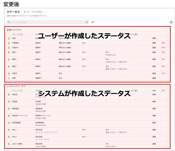
Task: Open 編集 for the AWL1 row
Action: (154, 130)
